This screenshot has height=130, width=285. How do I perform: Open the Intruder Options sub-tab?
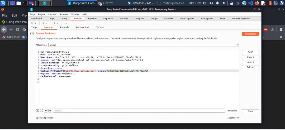pyautogui.click(x=99, y=27)
